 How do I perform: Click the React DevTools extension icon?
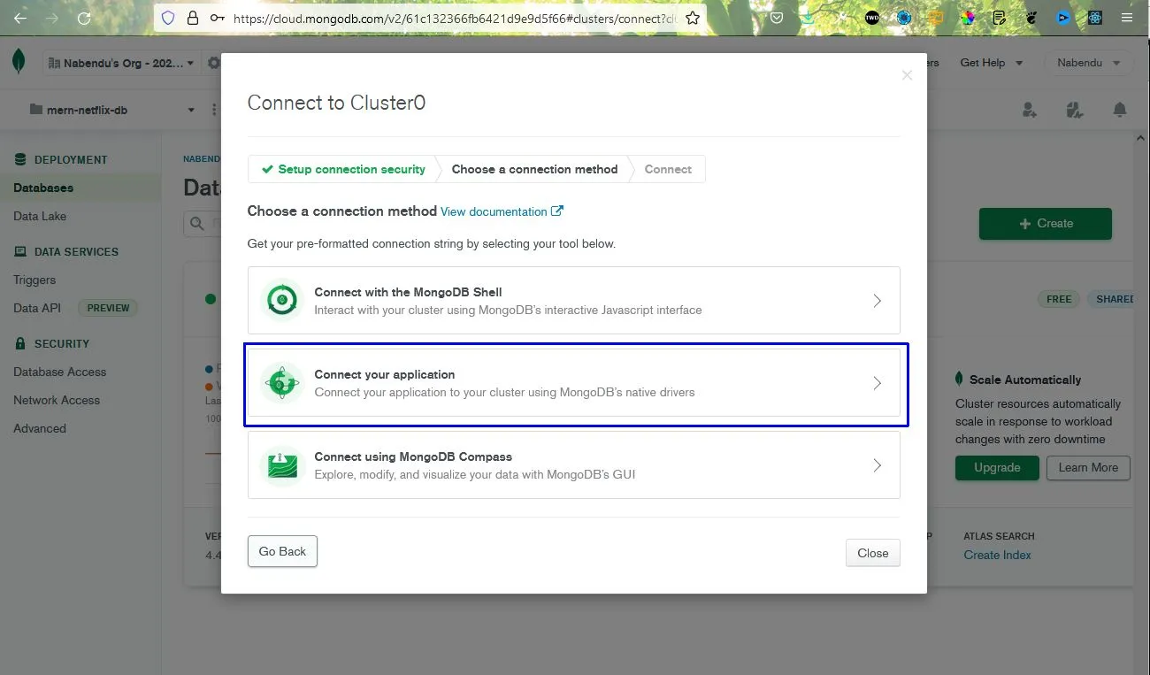(x=1095, y=18)
